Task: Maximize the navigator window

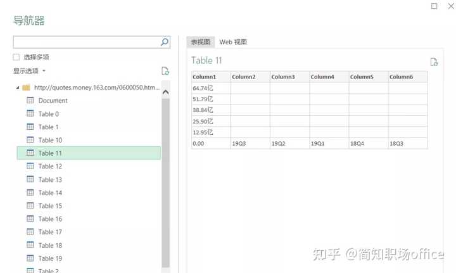Action: click(x=434, y=6)
